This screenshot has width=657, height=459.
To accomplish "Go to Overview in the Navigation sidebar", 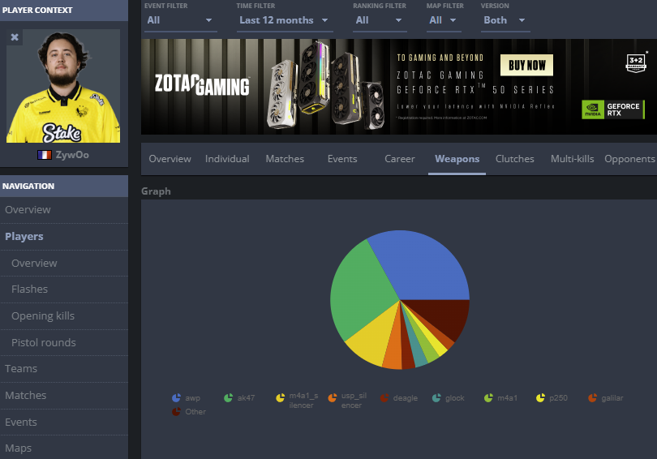I will pyautogui.click(x=64, y=210).
